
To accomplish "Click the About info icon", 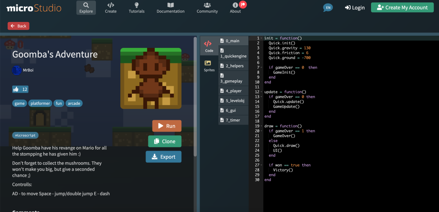I will [235, 5].
